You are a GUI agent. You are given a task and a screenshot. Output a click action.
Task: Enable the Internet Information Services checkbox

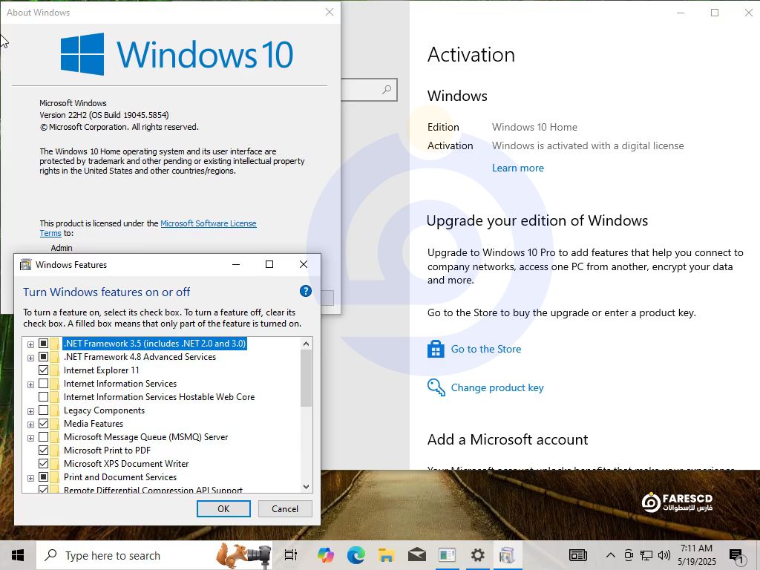[43, 384]
